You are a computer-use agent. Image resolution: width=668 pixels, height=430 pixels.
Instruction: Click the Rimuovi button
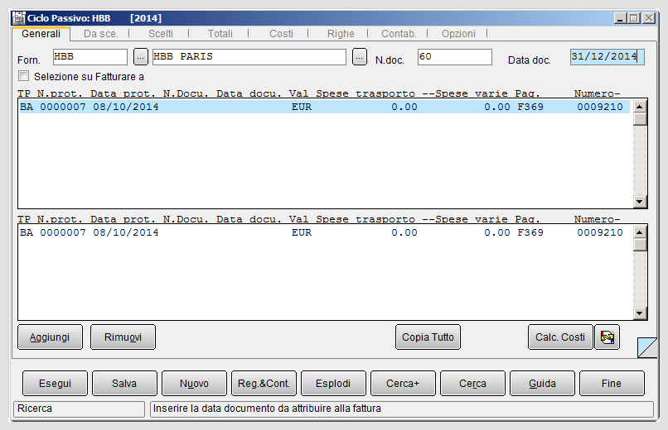pyautogui.click(x=123, y=337)
